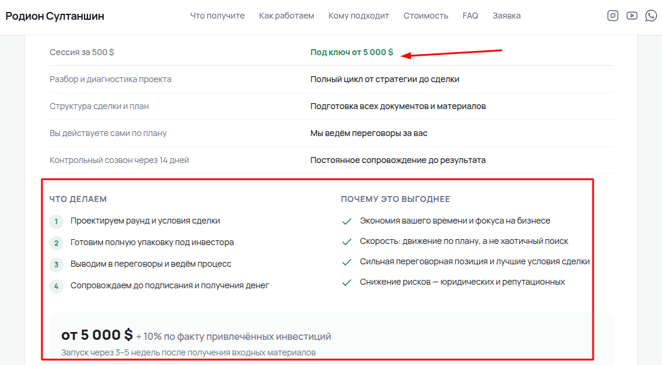Viewport: 662px width, 365px height.
Task: Click 'Структура сделки и план' text
Action: point(99,106)
